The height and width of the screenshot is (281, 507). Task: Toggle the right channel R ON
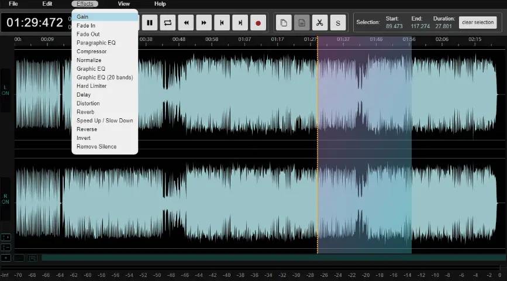point(5,199)
